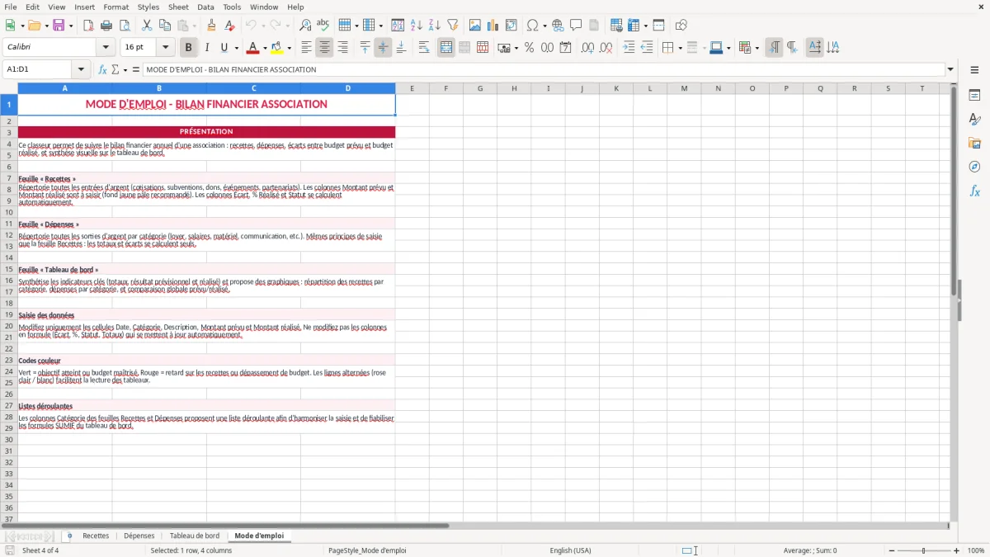
Task: Open the Styles menu
Action: click(148, 7)
